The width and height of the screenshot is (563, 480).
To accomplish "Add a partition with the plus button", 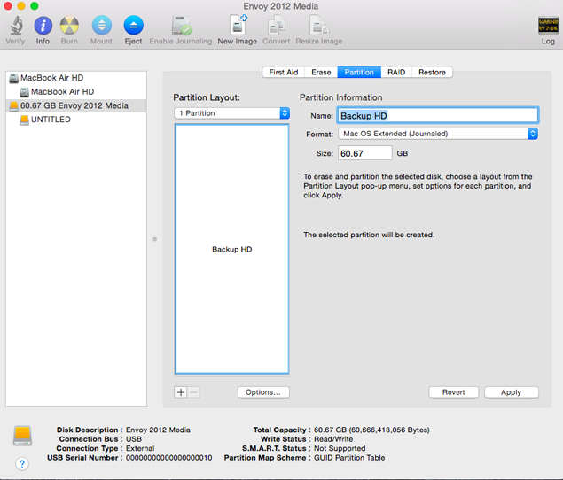I will point(181,392).
